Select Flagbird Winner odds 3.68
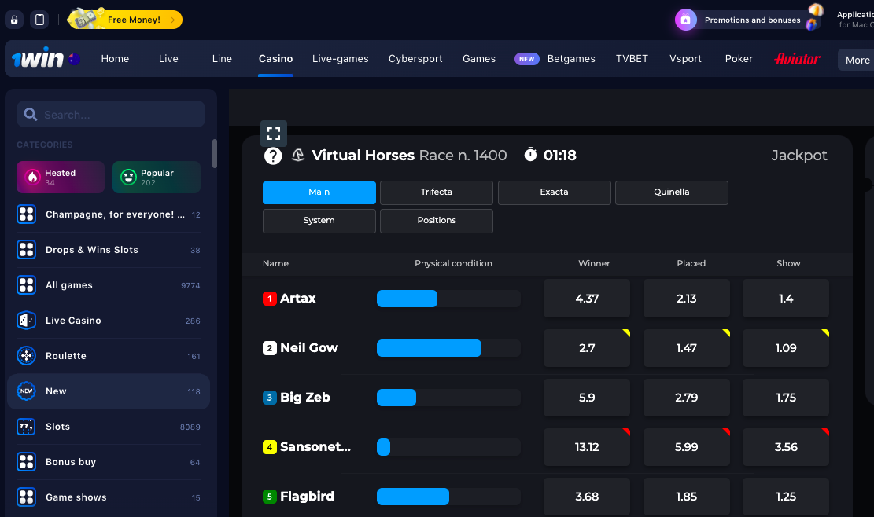The height and width of the screenshot is (517, 874). pyautogui.click(x=587, y=497)
